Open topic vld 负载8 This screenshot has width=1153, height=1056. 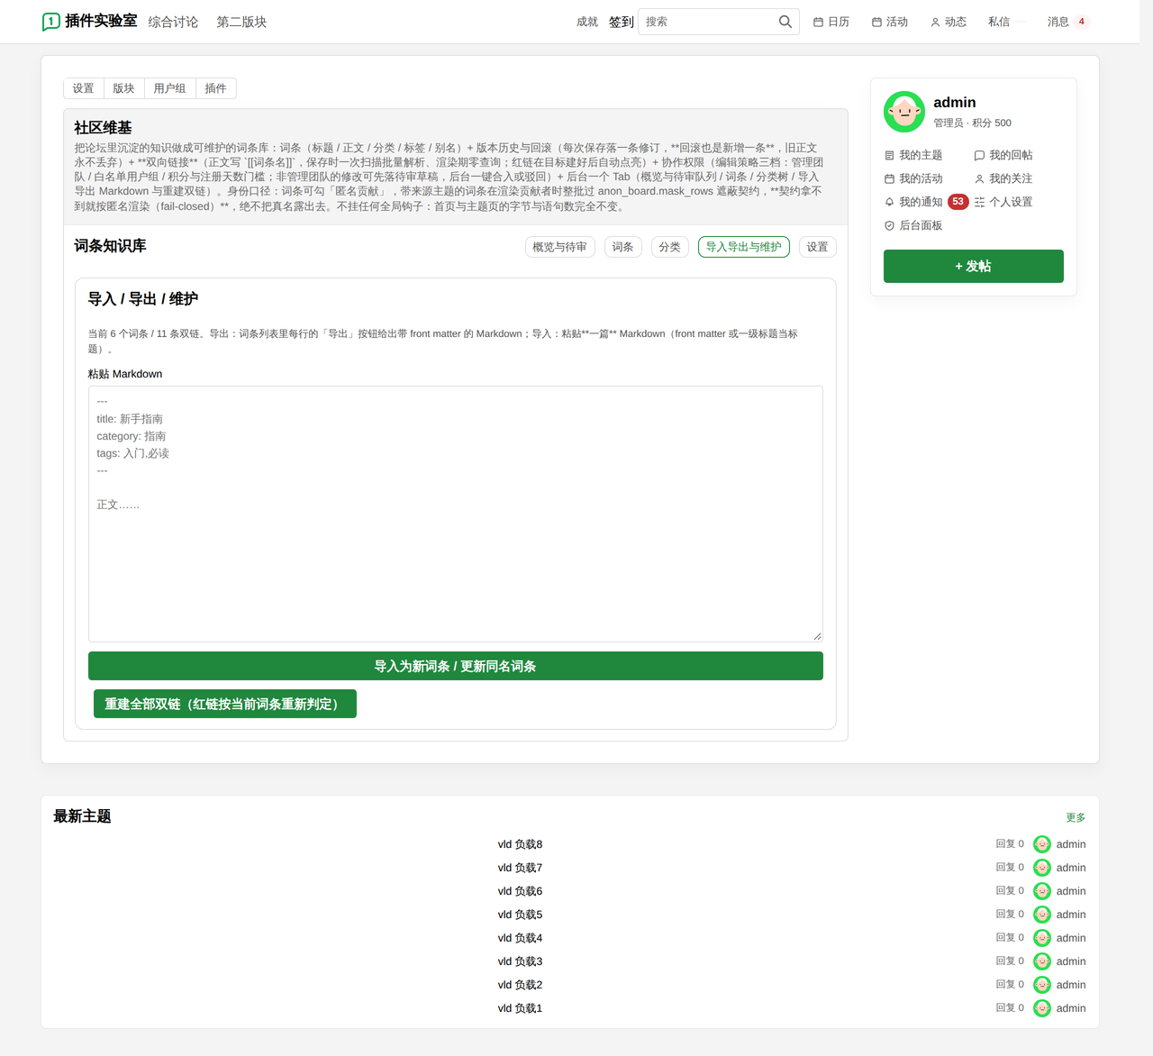coord(521,844)
